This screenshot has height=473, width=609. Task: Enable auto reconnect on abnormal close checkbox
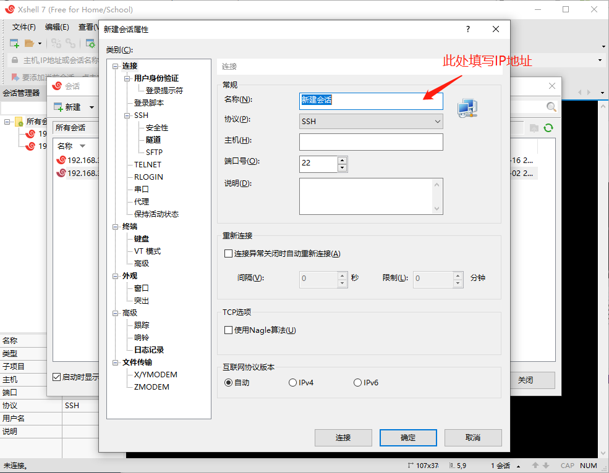point(228,254)
